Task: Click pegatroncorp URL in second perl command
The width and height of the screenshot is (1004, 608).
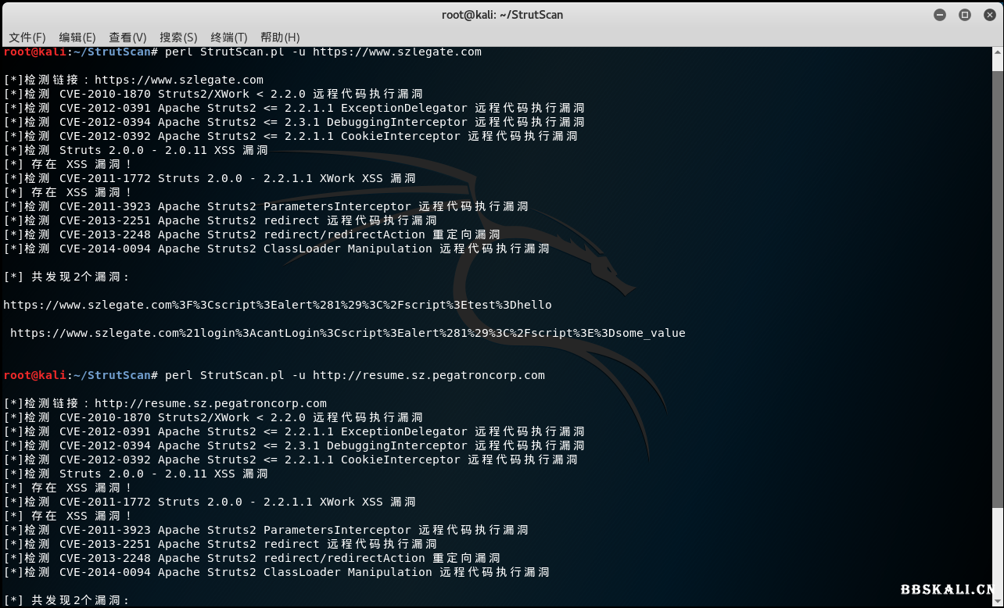Action: 428,375
